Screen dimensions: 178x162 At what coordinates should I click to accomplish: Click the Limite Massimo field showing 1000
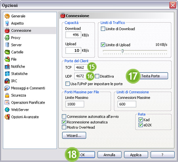pos(75,104)
